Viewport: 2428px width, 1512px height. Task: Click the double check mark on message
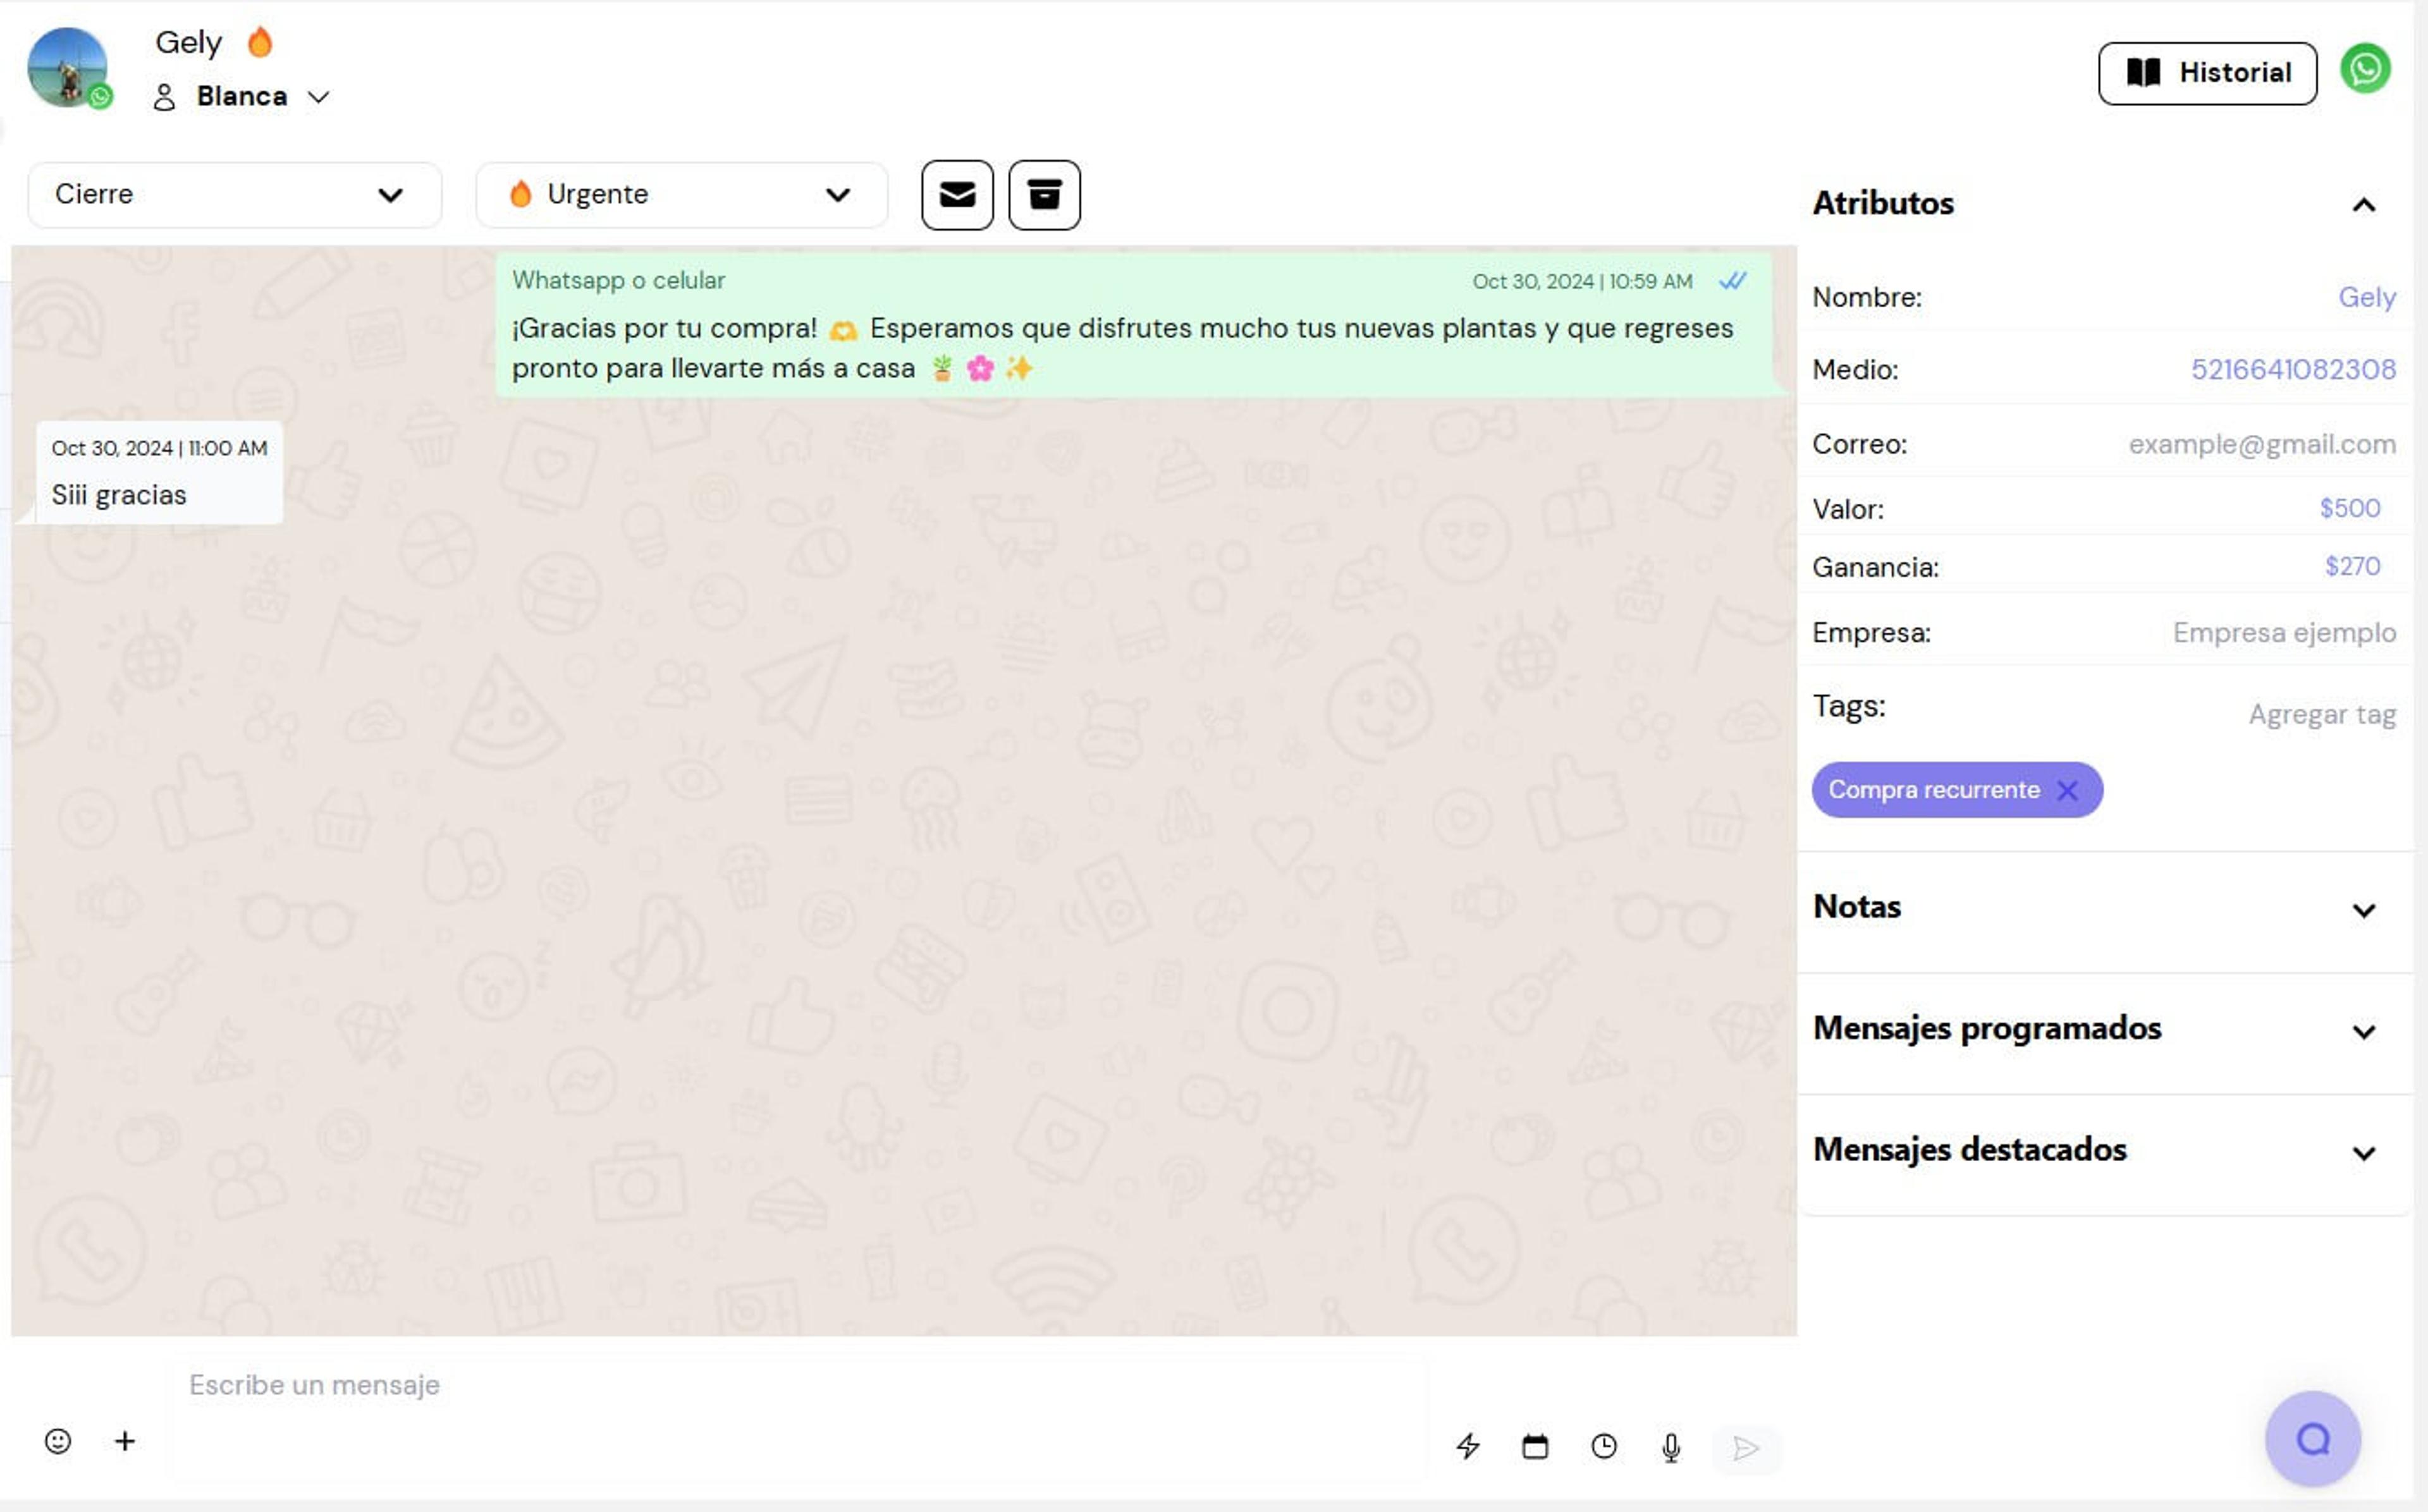(1733, 281)
